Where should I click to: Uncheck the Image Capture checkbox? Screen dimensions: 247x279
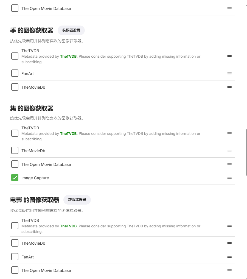tap(15, 178)
